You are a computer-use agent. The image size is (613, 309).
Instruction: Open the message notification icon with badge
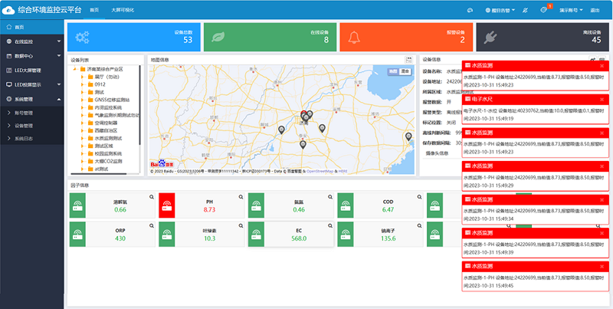543,10
